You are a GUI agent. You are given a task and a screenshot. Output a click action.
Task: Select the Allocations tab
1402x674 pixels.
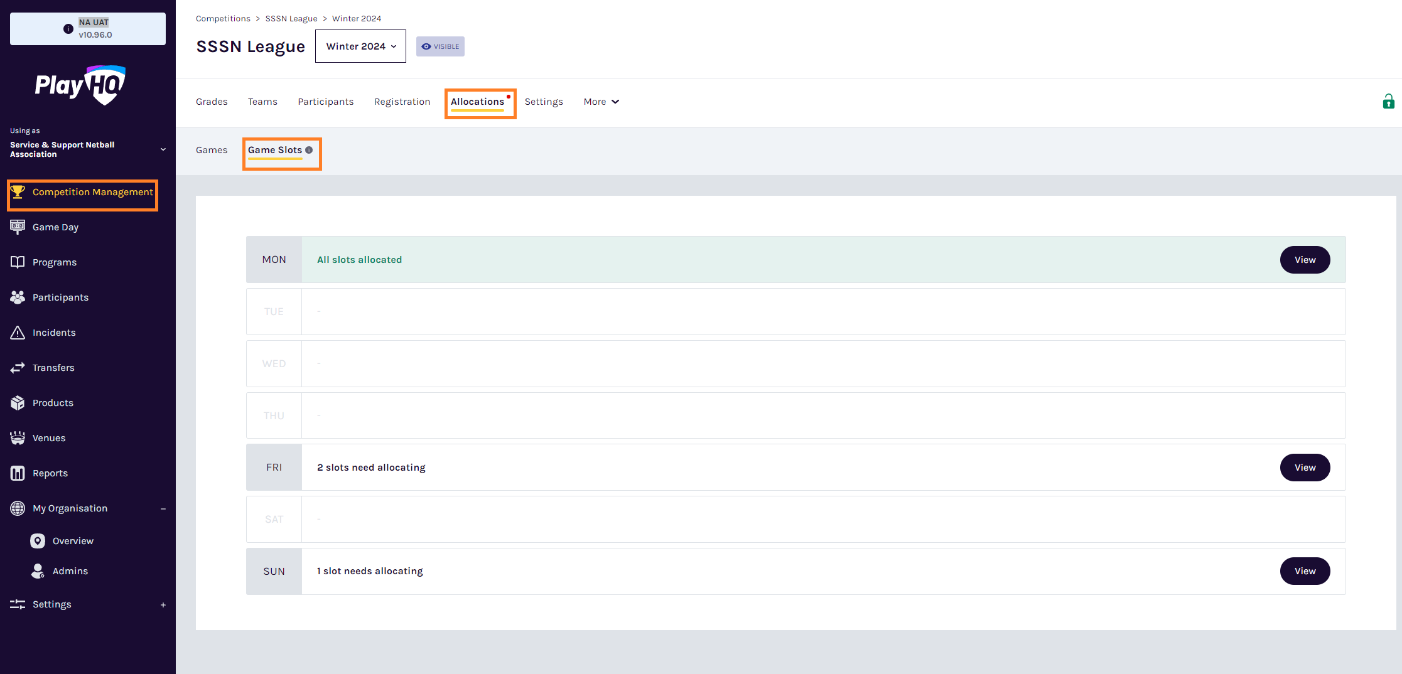point(477,102)
